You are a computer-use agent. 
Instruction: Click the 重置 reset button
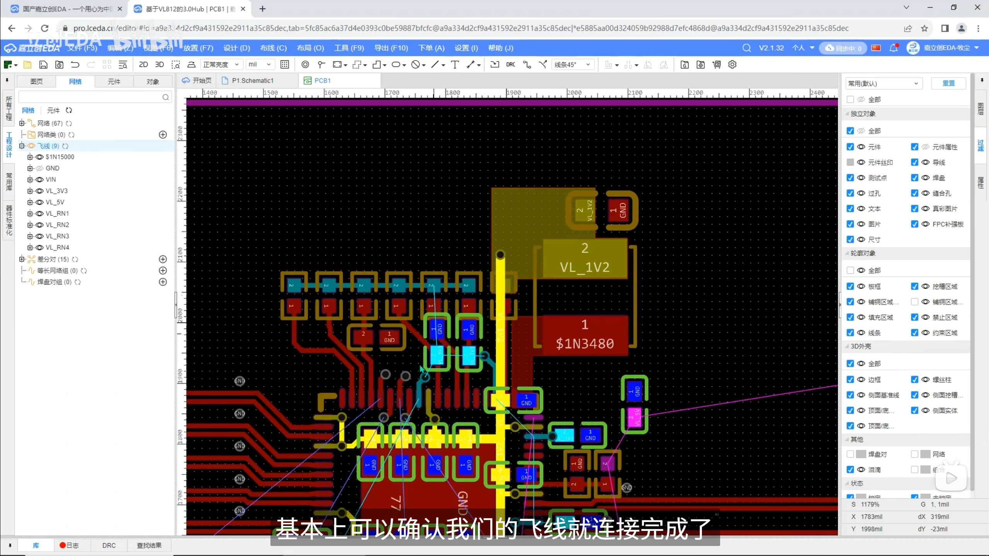pyautogui.click(x=948, y=83)
